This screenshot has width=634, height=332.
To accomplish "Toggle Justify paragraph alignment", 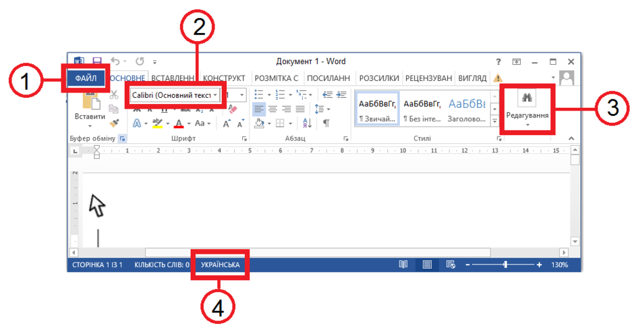I will (x=300, y=109).
